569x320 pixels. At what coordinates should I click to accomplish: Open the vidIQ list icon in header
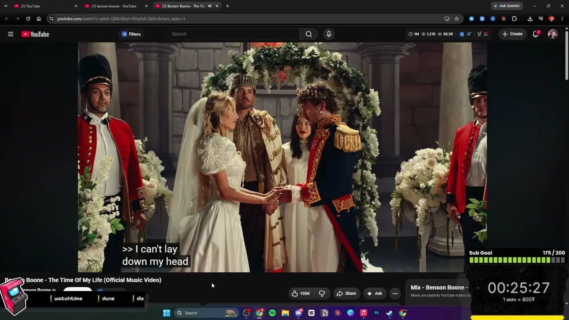469,34
